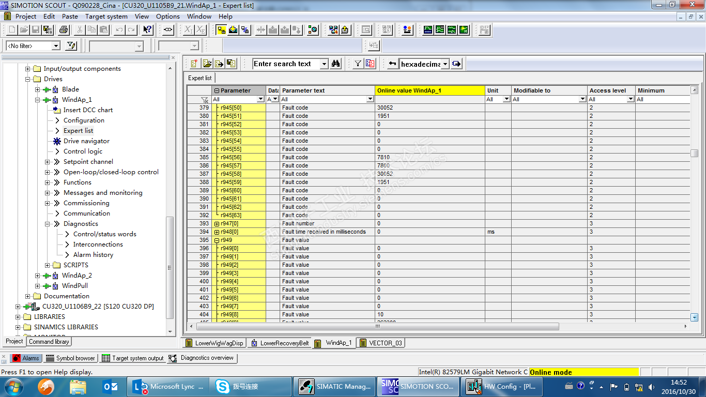Image resolution: width=706 pixels, height=397 pixels.
Task: Click in the Enter search text field
Action: (286, 64)
